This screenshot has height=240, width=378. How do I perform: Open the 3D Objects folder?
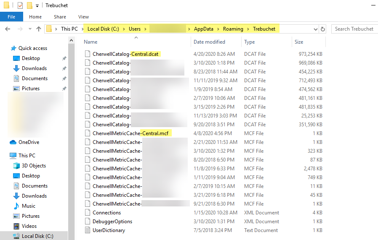(34, 166)
